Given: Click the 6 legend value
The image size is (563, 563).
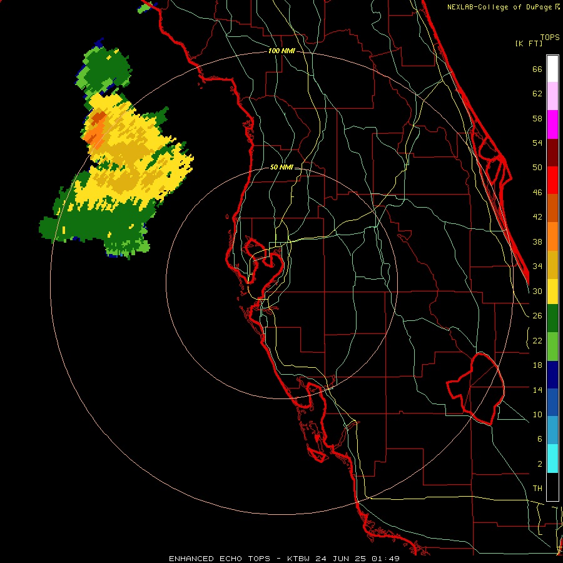Looking at the screenshot, I should pyautogui.click(x=540, y=439).
